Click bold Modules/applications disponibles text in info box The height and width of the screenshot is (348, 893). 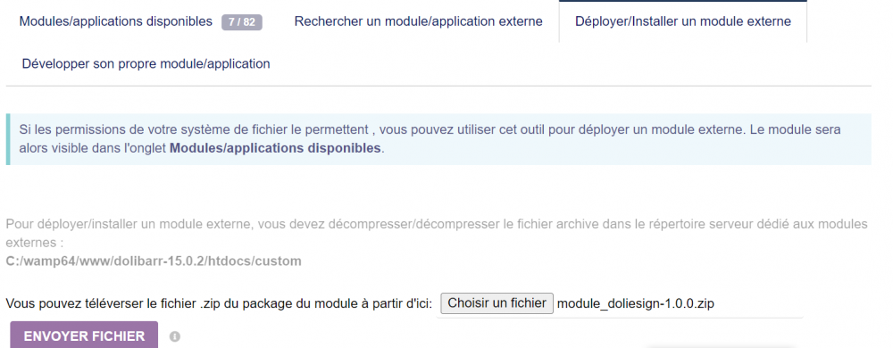(x=275, y=148)
